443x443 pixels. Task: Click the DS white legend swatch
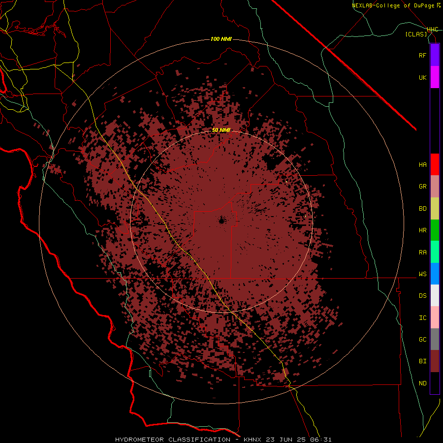pos(435,295)
